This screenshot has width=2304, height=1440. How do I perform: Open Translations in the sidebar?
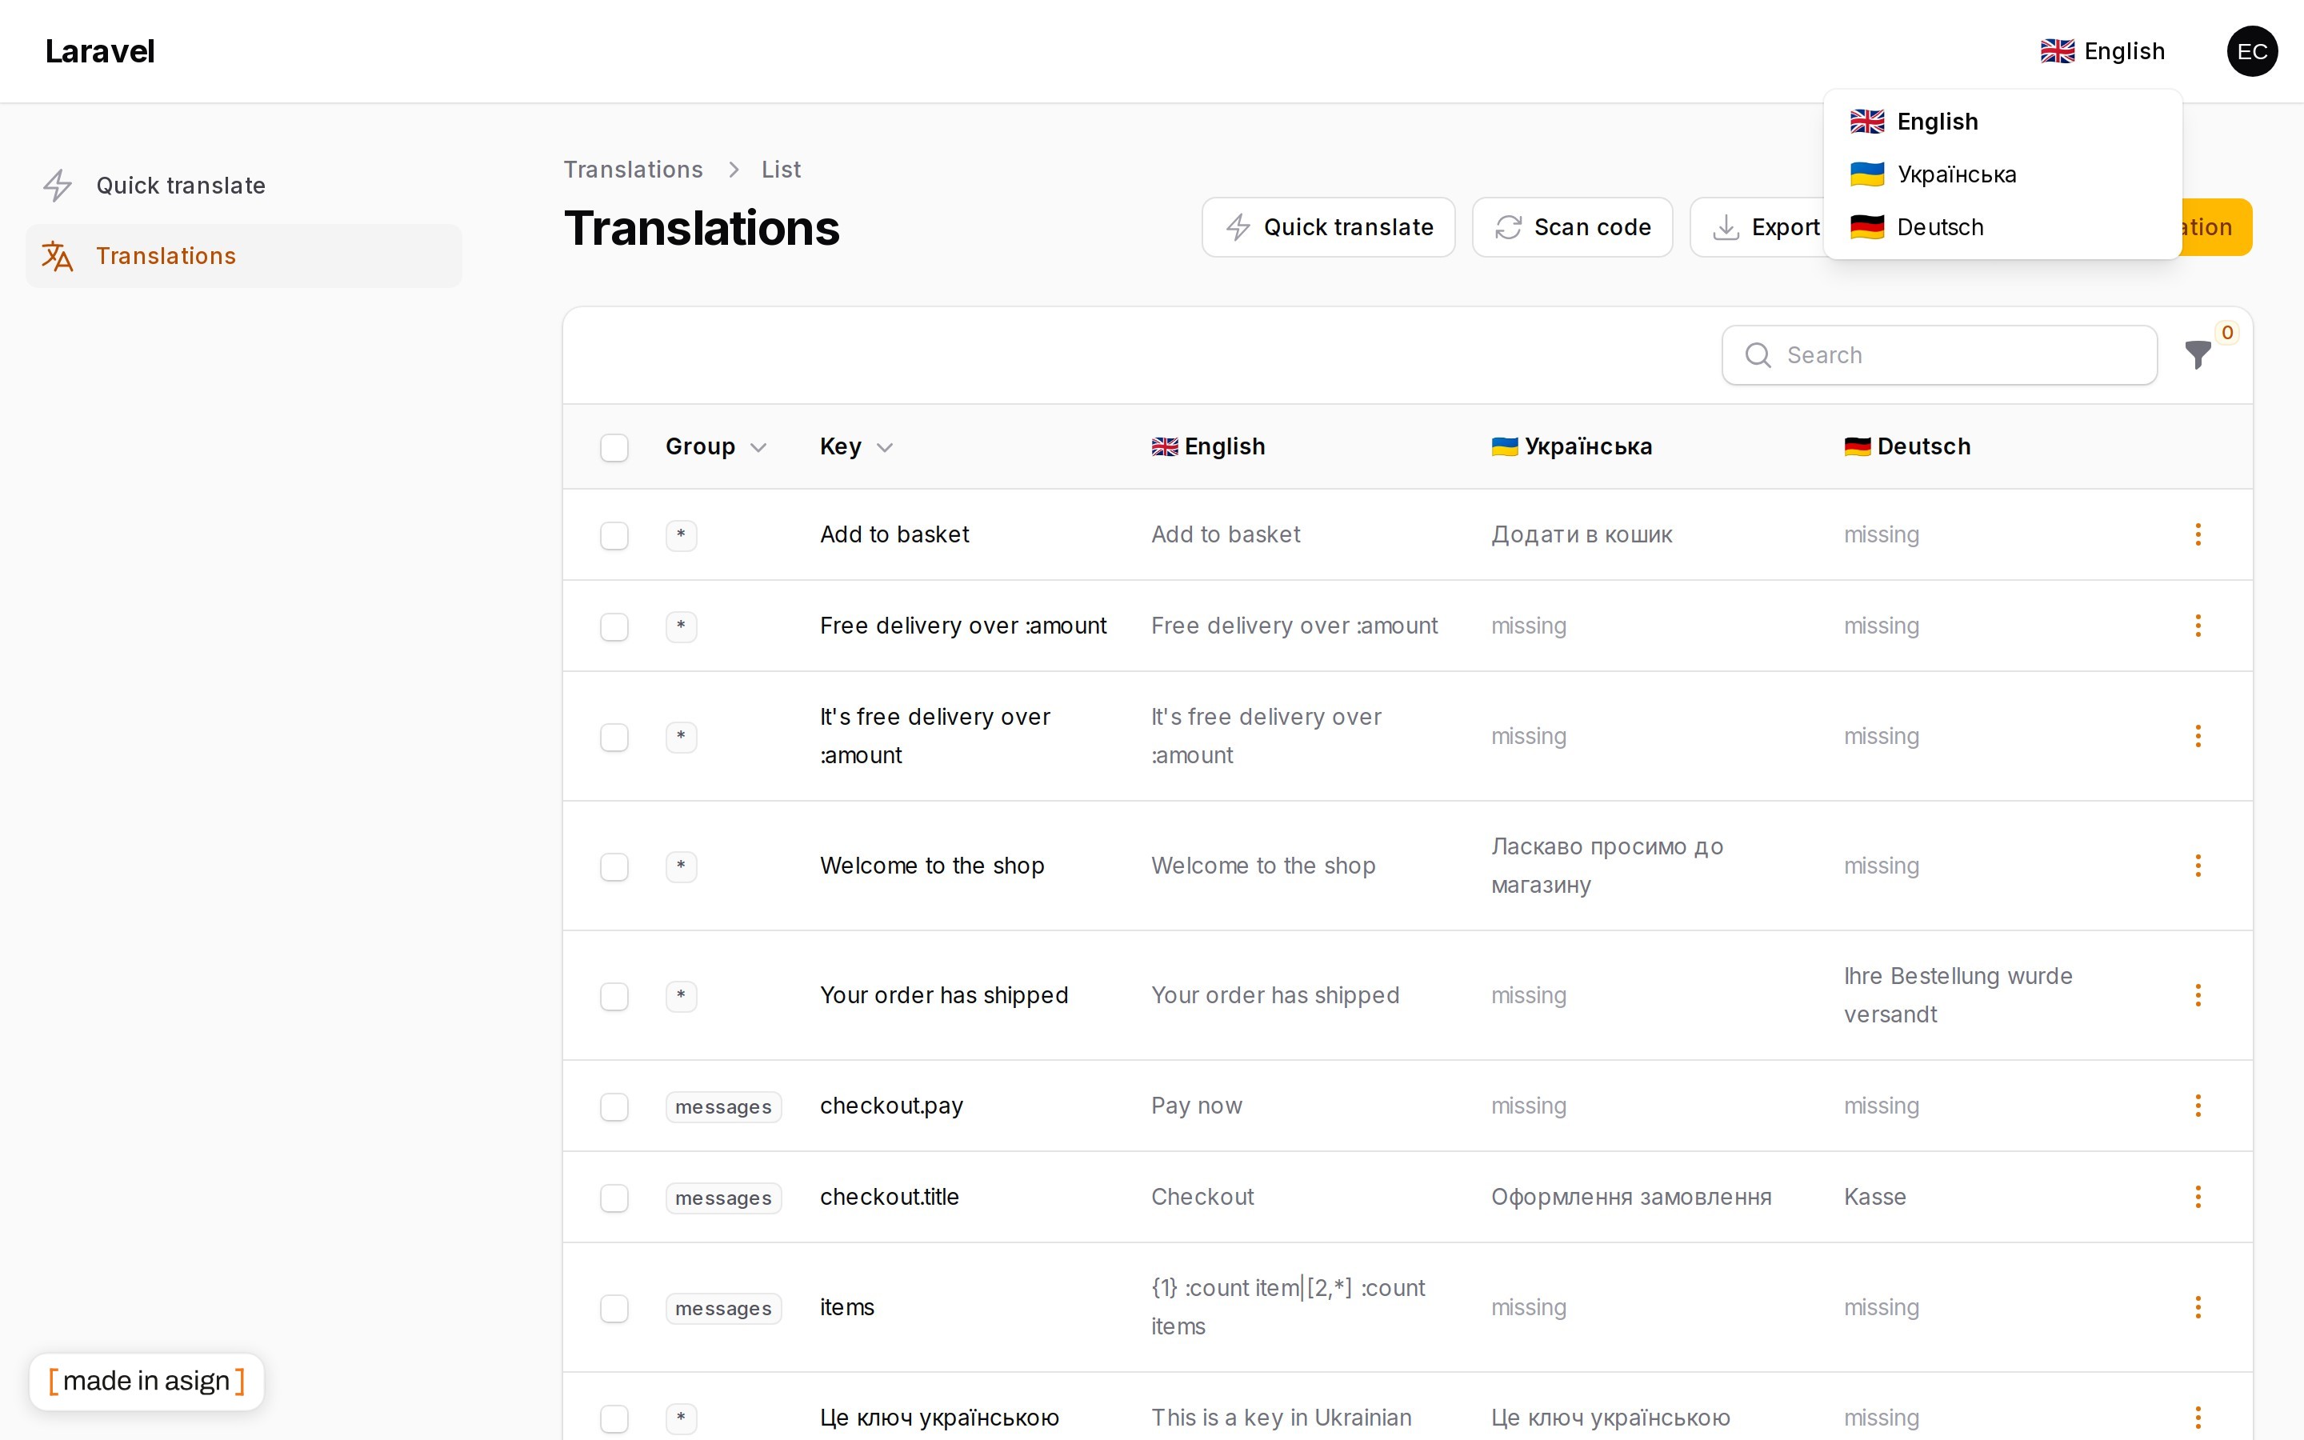point(244,256)
